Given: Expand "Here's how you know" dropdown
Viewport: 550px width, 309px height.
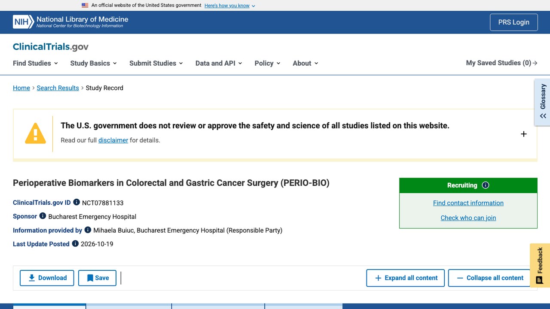Looking at the screenshot, I should pyautogui.click(x=230, y=6).
